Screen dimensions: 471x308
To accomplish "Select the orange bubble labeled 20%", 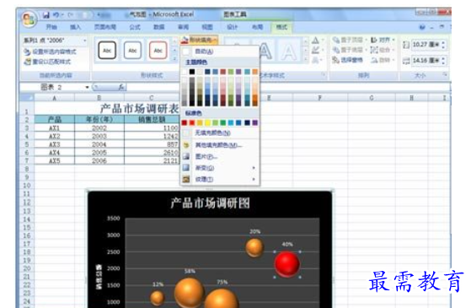I will [254, 248].
